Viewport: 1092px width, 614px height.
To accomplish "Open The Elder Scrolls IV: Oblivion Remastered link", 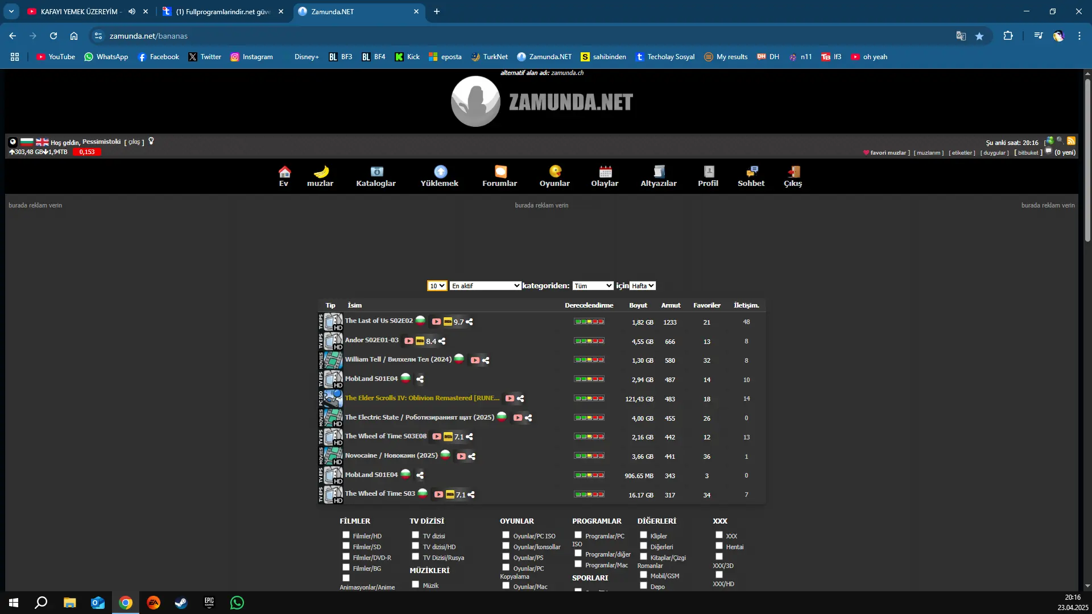I will pos(422,399).
